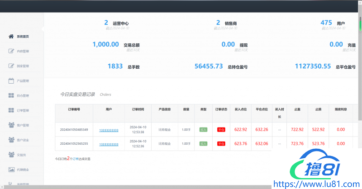Image resolution: width=362 pixels, height=189 pixels.
Task: Click the 订单时间 column header
Action: click(x=138, y=109)
